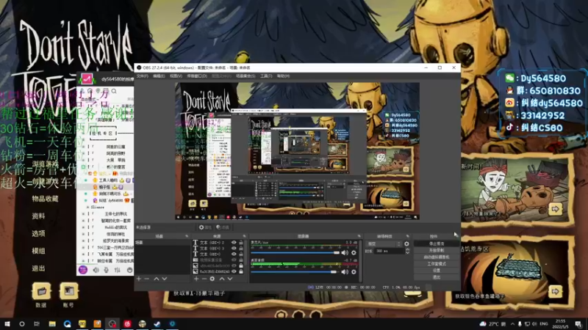The image size is (588, 330).
Task: Toggle lock on the last image source row
Action: pos(241,271)
